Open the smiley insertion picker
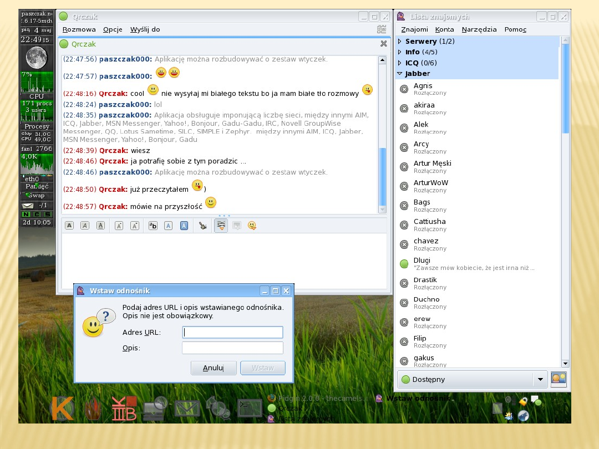This screenshot has width=599, height=449. 252,226
